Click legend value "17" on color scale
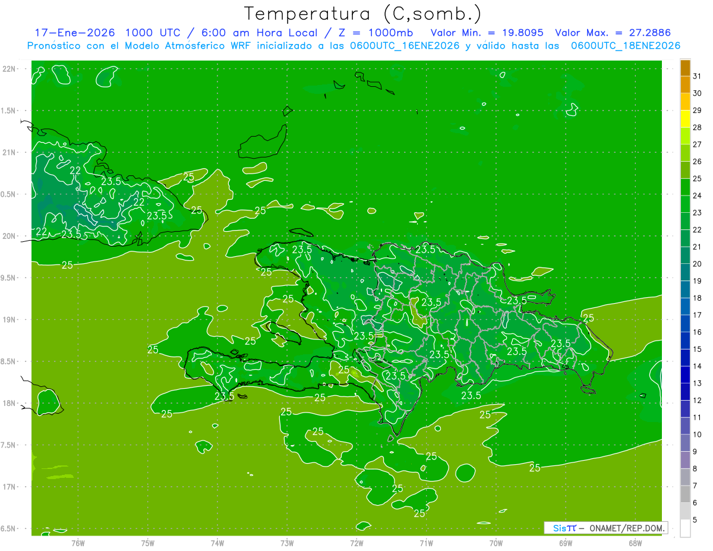The image size is (713, 551). (698, 315)
